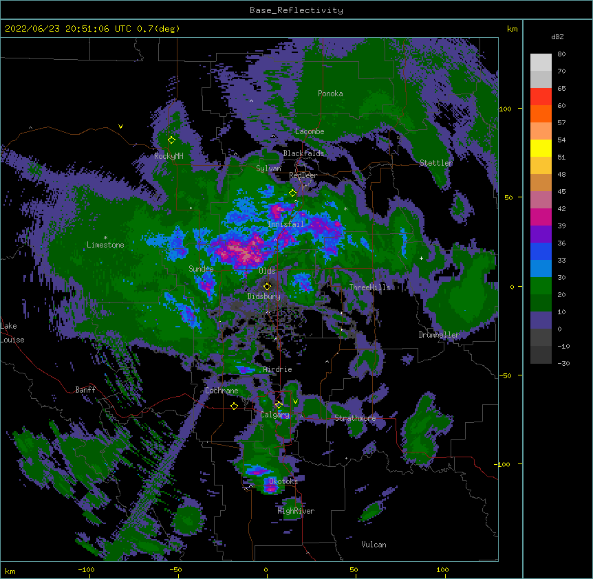
Task: Click the Sundre town label
Action: (x=201, y=269)
